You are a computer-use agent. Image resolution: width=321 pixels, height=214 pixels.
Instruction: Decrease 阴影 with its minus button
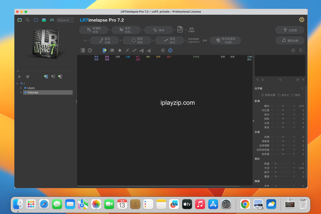272,119
